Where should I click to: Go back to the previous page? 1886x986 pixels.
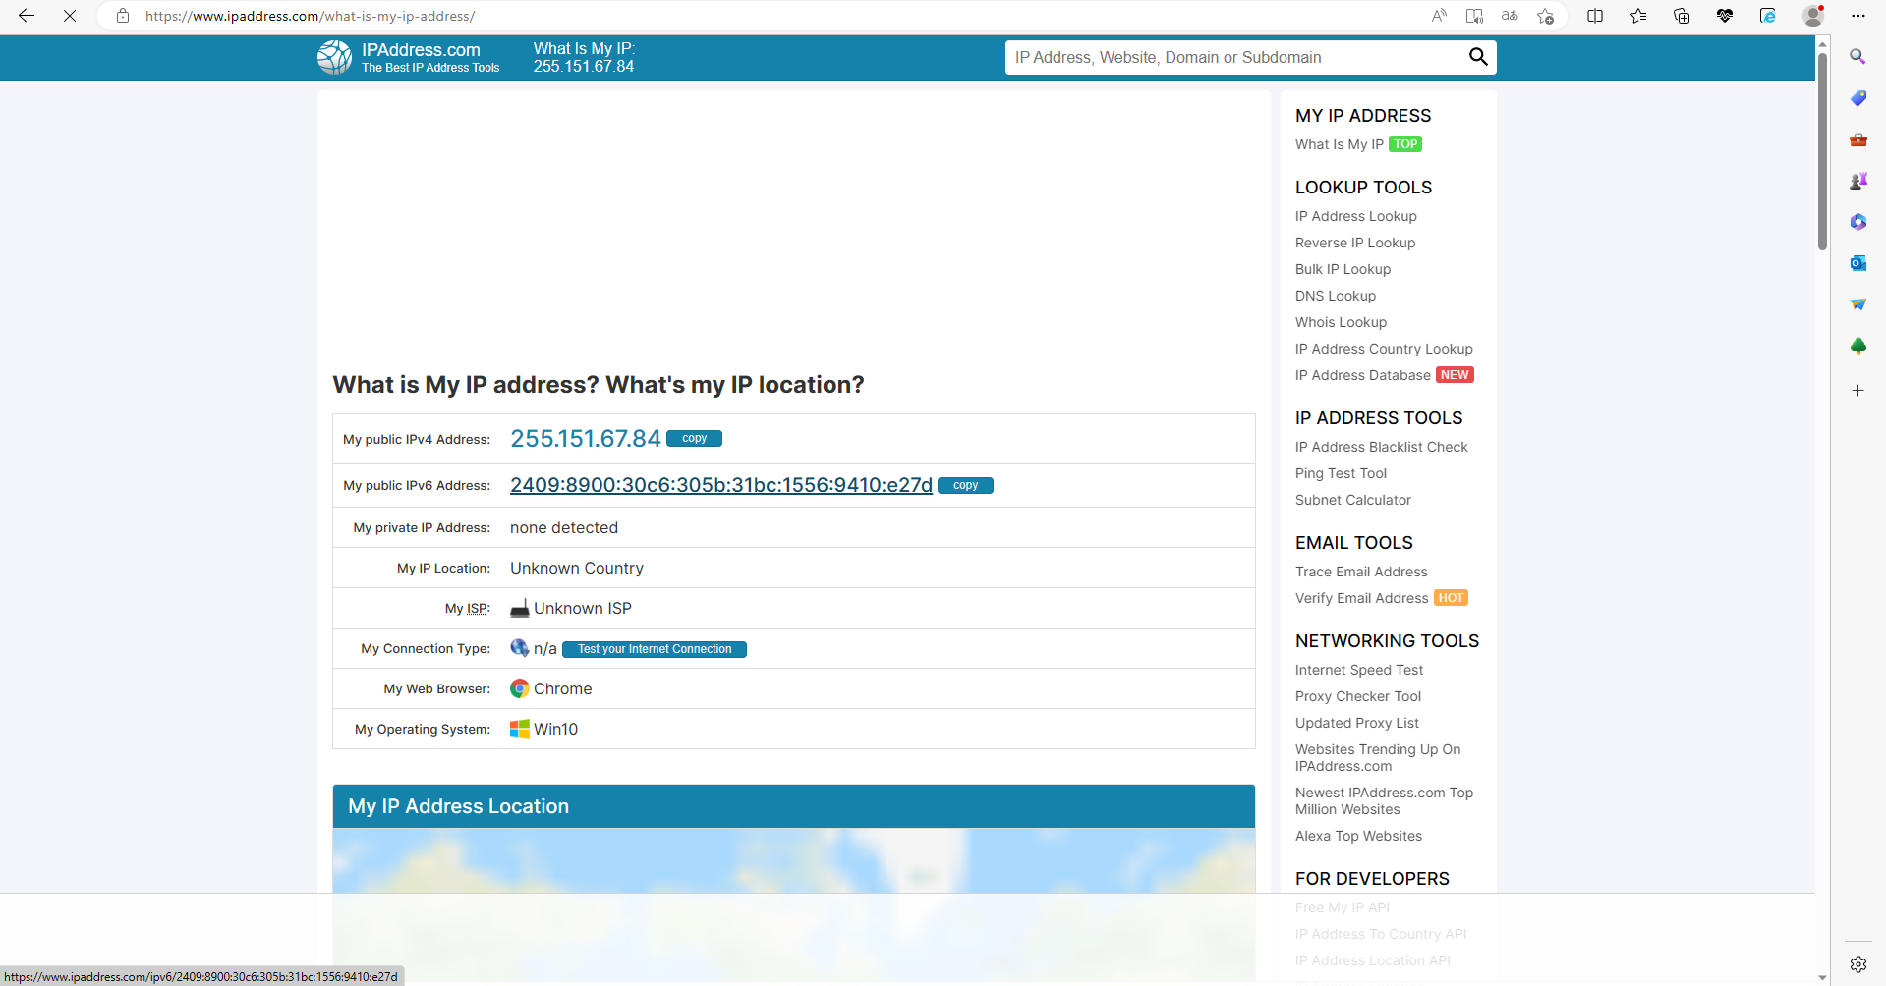(27, 16)
